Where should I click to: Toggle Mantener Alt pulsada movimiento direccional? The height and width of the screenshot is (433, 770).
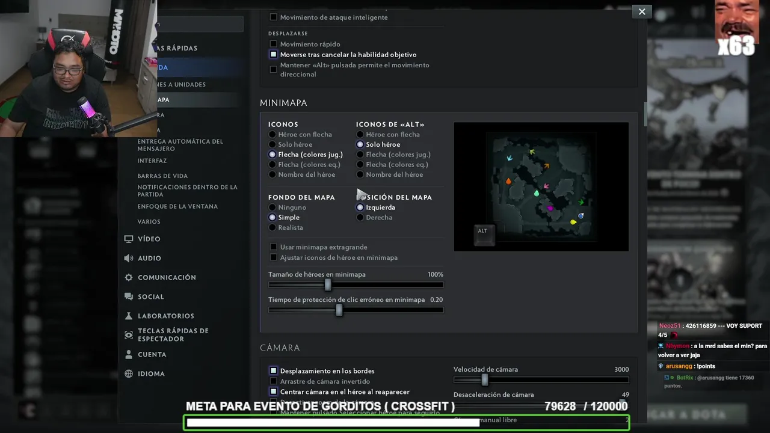click(274, 69)
